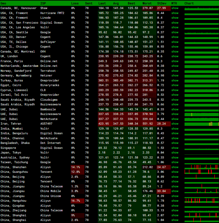Show MTR for Jiangsu China Mobile

point(175,191)
